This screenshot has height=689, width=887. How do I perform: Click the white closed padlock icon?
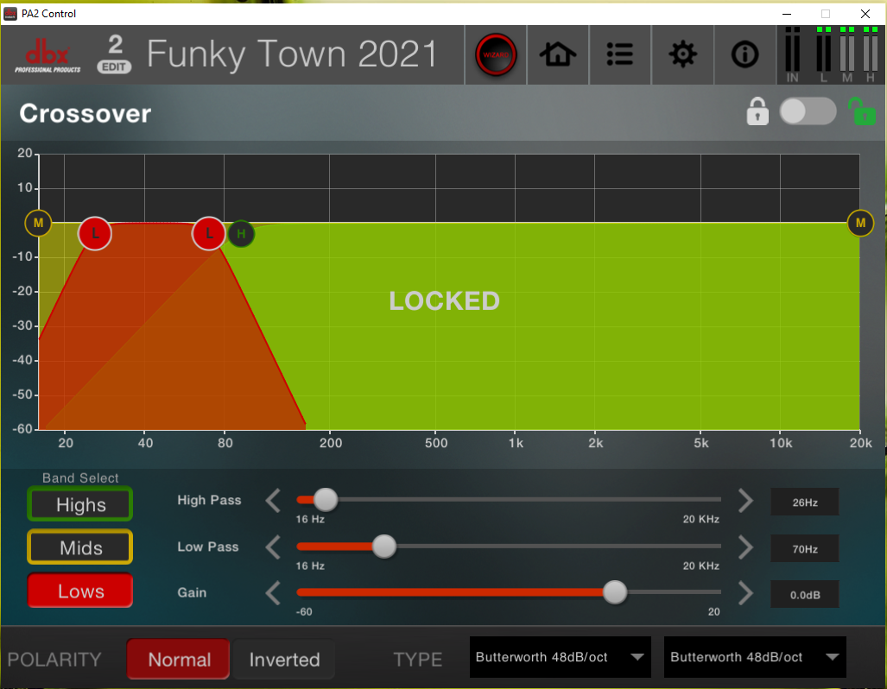(757, 112)
